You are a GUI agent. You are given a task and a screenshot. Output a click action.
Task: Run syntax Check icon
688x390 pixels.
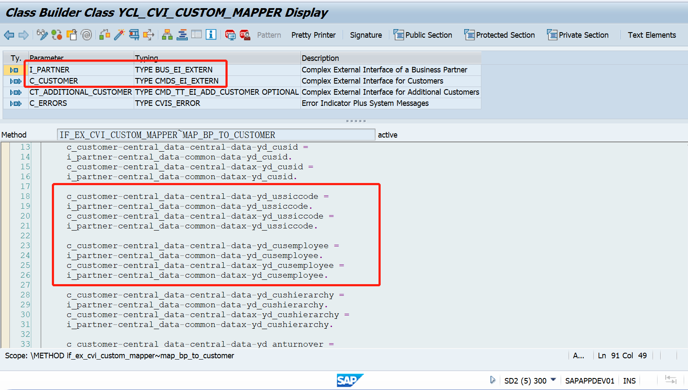105,35
